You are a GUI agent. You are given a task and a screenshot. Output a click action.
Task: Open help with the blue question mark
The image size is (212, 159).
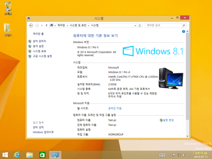184,31
